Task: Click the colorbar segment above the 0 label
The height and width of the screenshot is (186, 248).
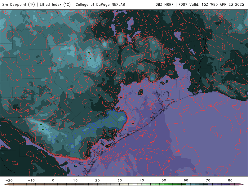Action: pyautogui.click(x=55, y=184)
